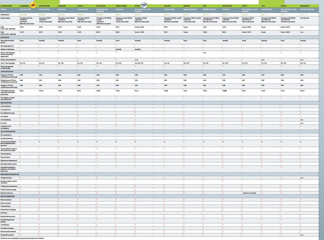Select the BESCHERMING section heading
The image size is (324, 240).
pyautogui.click(x=6, y=103)
